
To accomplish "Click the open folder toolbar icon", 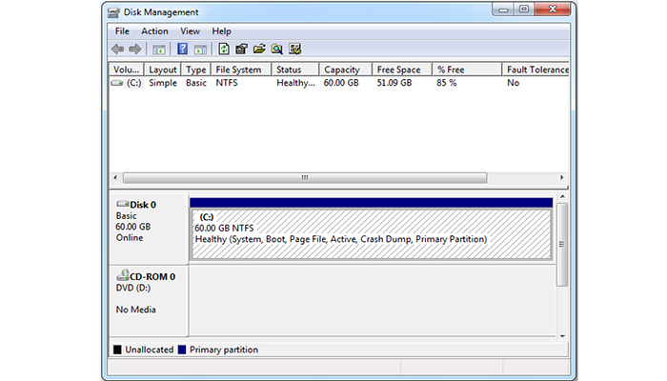I will [x=259, y=50].
